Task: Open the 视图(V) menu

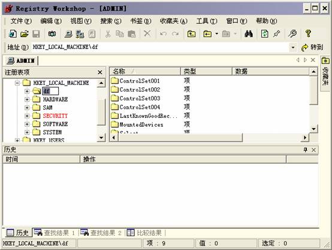Action: 81,21
